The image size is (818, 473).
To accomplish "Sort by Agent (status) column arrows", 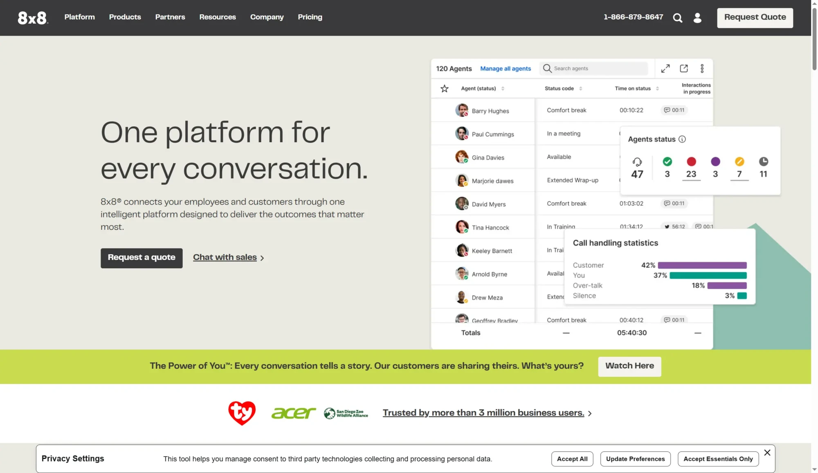I will (x=503, y=89).
